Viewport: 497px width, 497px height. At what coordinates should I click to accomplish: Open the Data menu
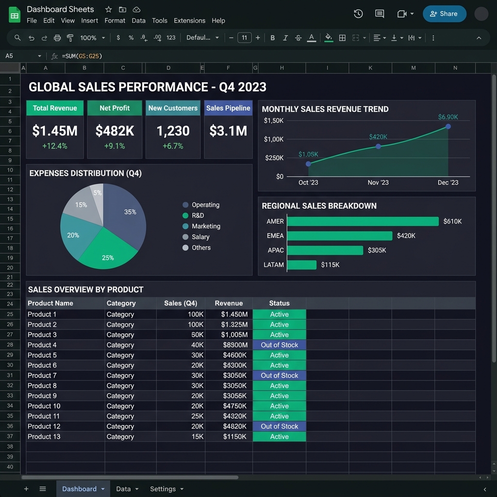138,20
